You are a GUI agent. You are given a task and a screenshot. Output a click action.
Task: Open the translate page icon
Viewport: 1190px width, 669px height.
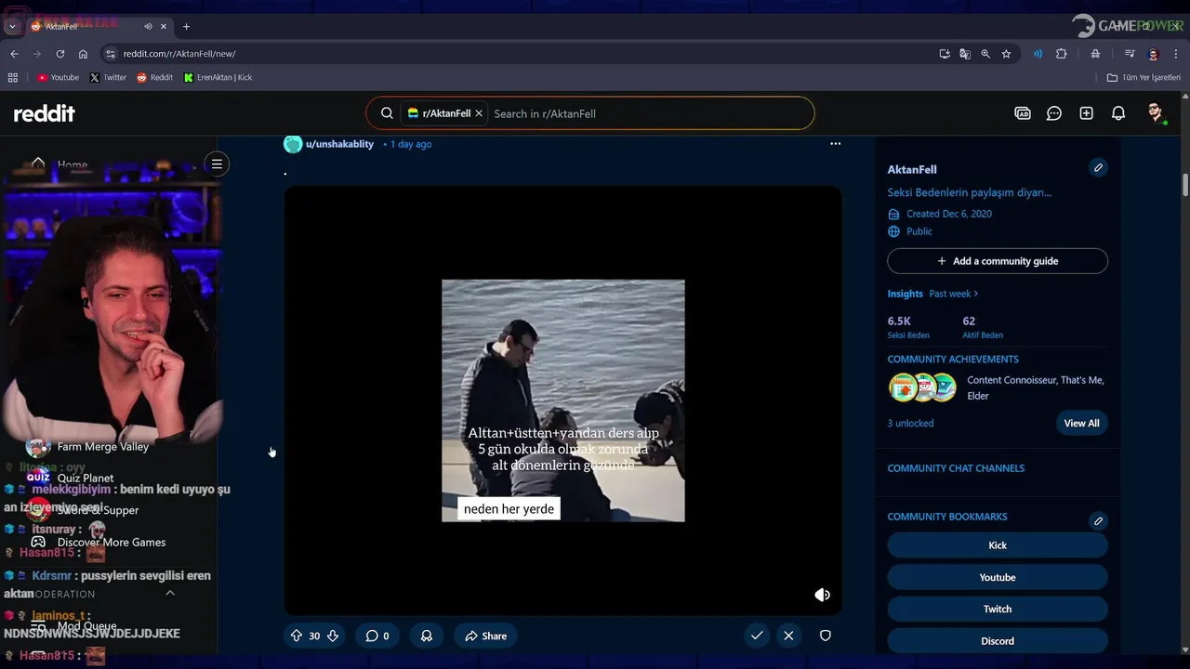(x=965, y=54)
